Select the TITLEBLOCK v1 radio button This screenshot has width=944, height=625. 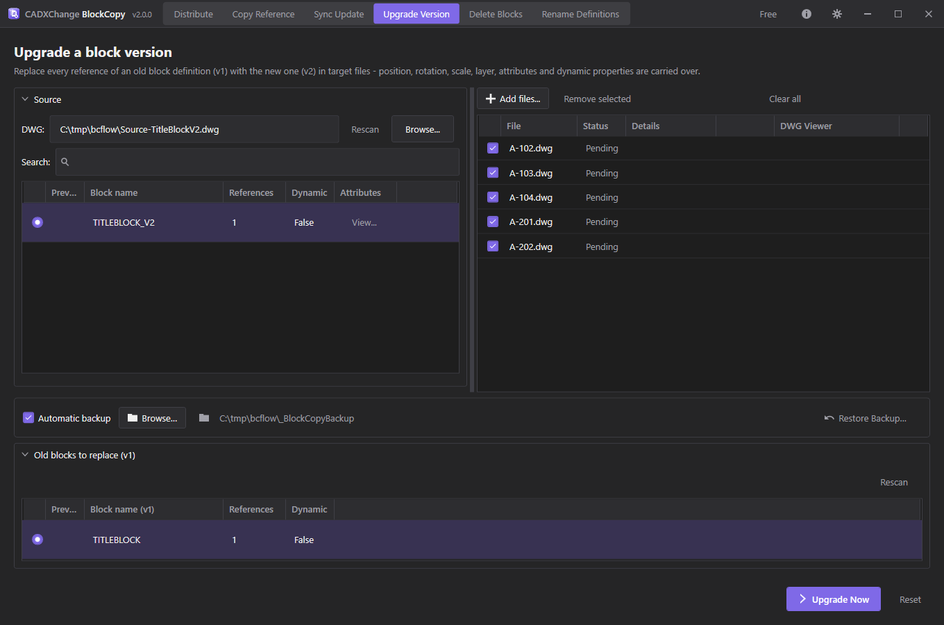tap(37, 540)
